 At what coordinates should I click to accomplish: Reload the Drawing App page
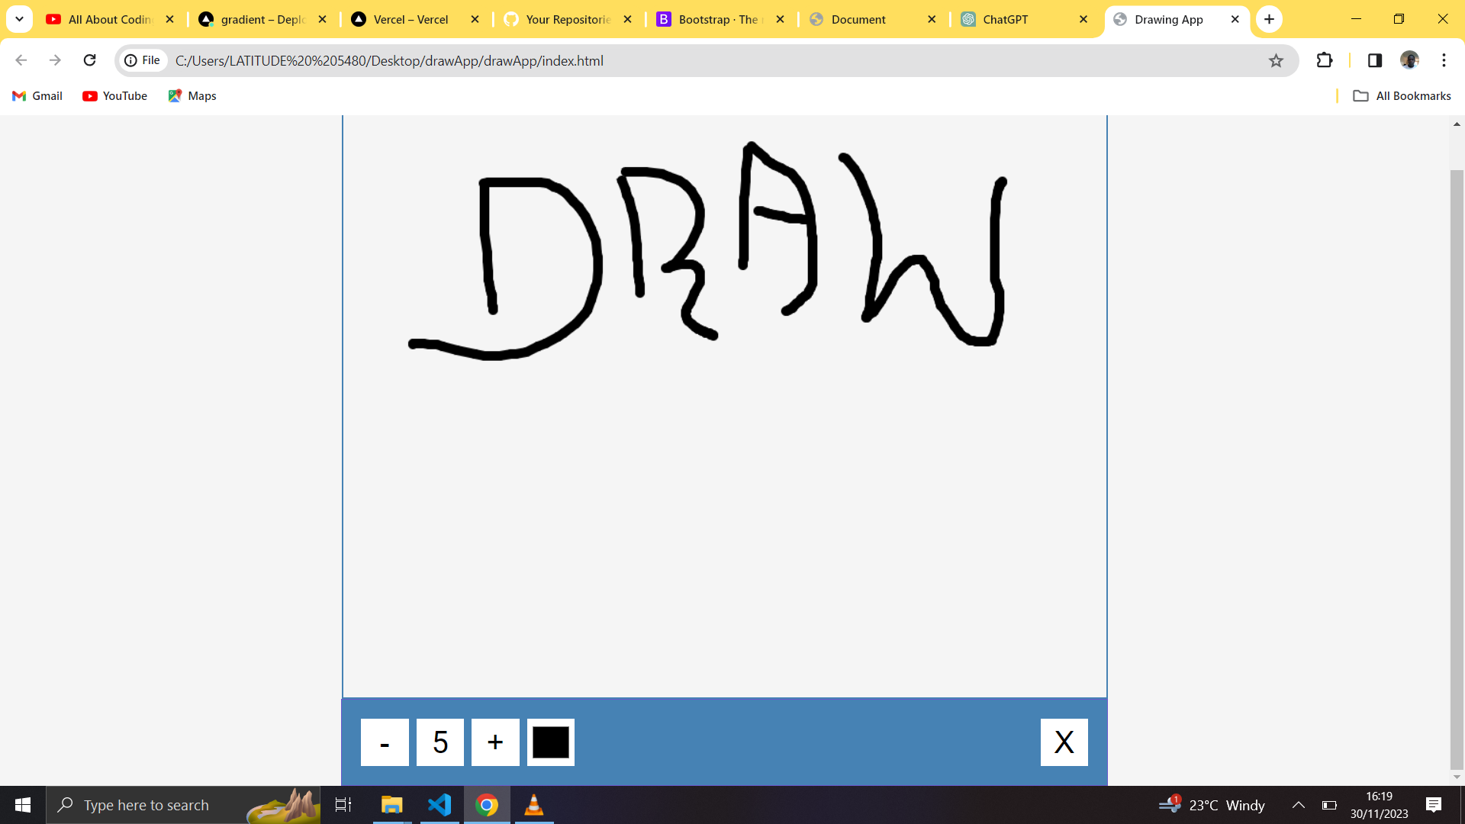pyautogui.click(x=89, y=60)
